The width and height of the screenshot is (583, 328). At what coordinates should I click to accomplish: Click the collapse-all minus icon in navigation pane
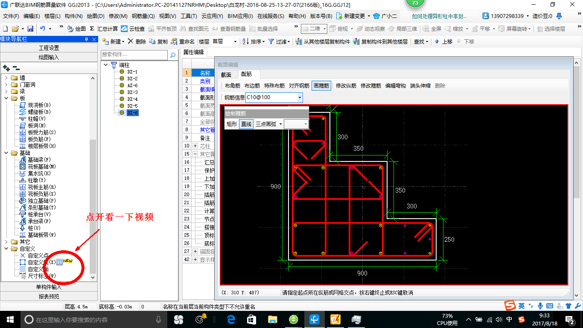tap(16, 67)
